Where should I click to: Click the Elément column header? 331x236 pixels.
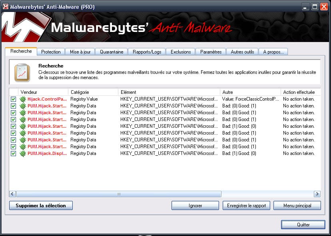[x=169, y=92]
